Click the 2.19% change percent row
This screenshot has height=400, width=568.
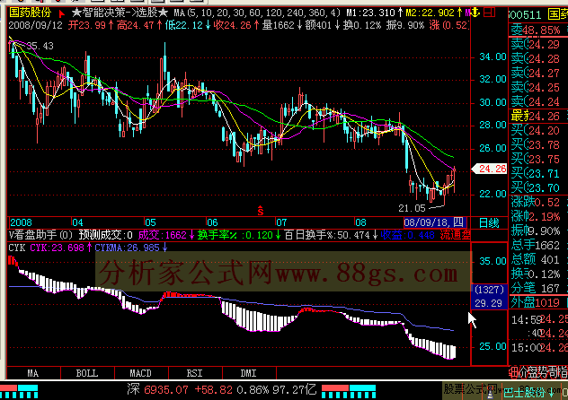click(538, 216)
